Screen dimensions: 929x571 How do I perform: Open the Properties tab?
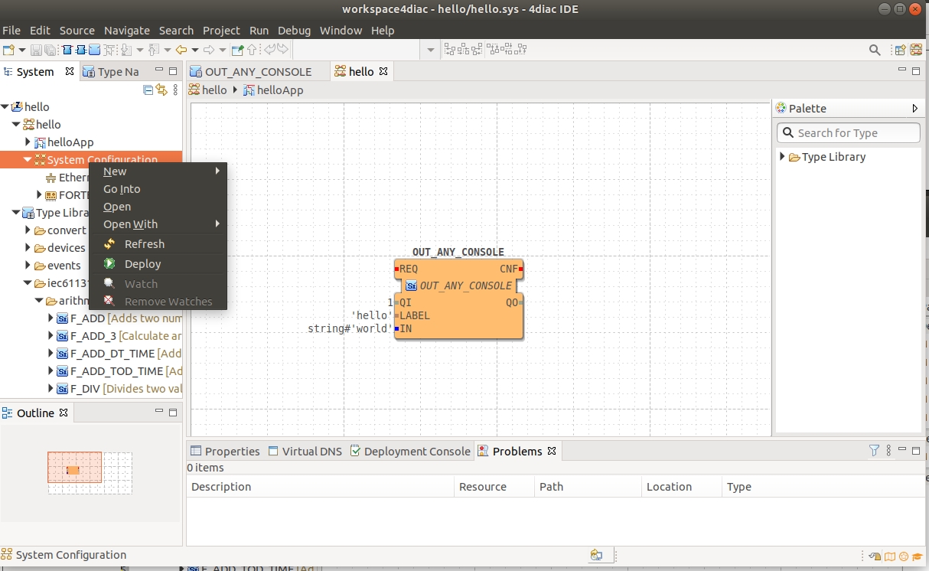click(x=225, y=451)
